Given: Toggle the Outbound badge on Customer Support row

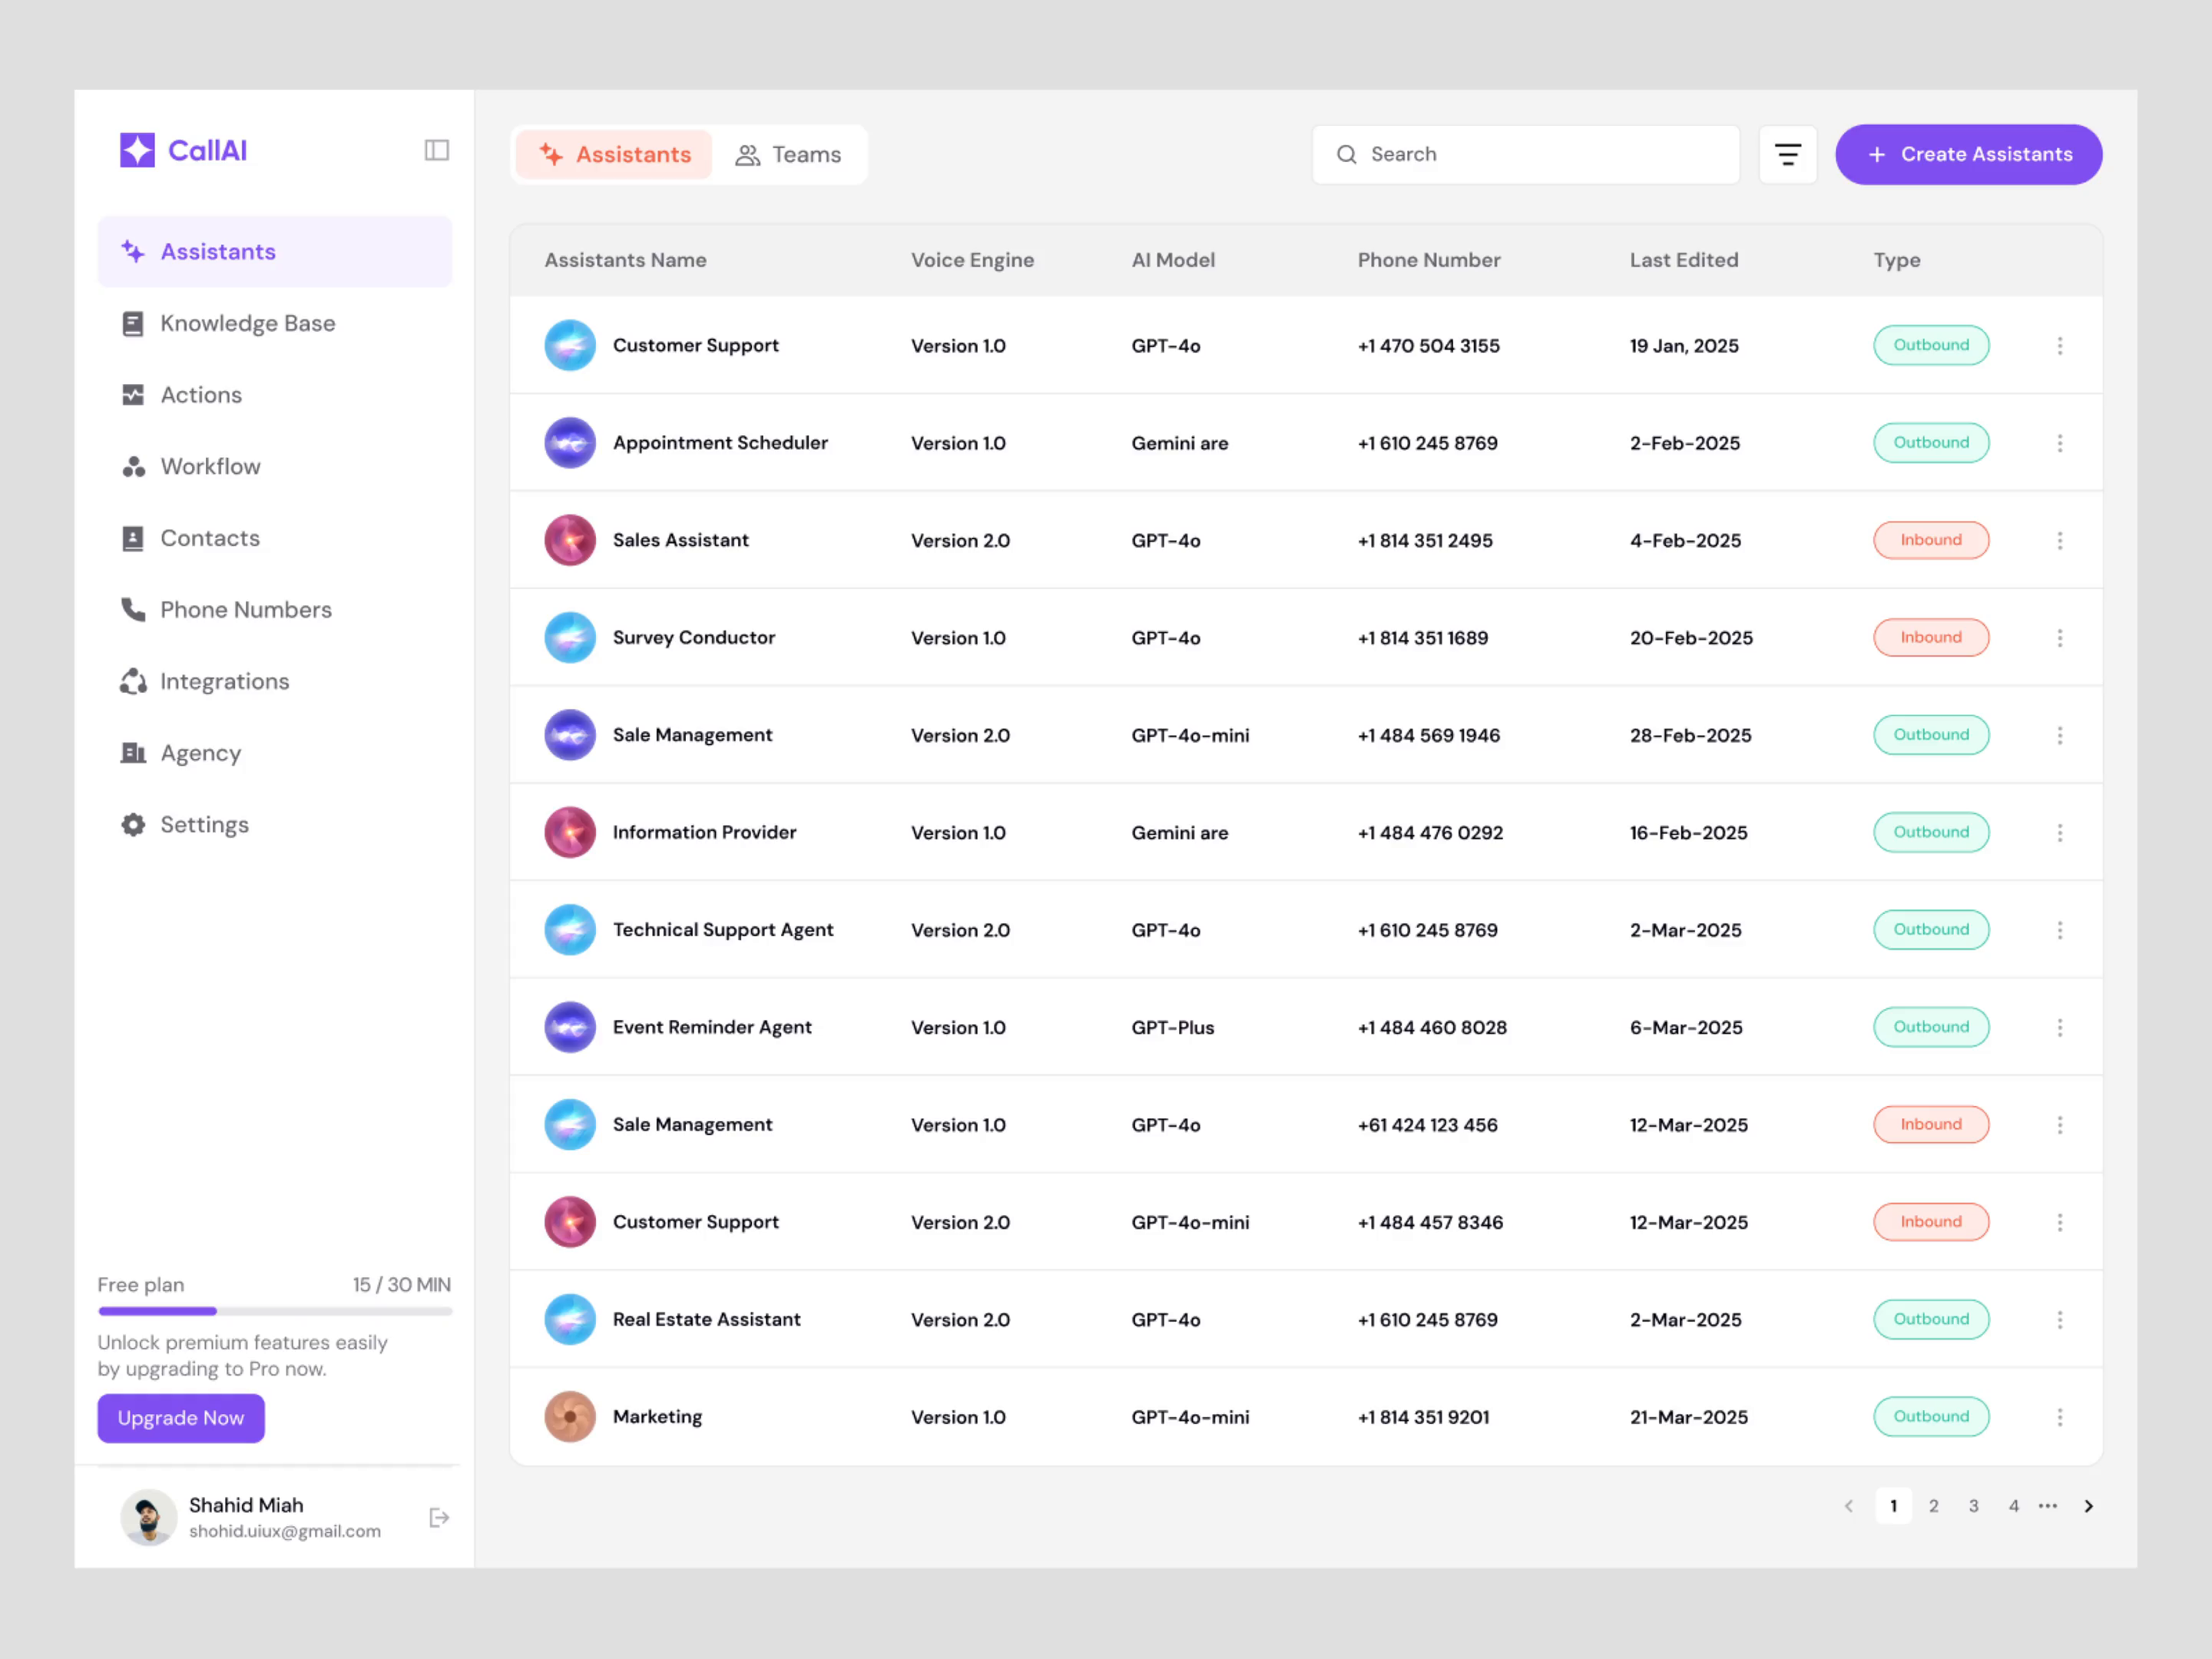Looking at the screenshot, I should click(1931, 344).
